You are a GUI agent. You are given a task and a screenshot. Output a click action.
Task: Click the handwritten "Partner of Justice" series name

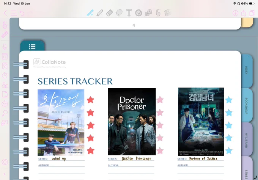(x=203, y=159)
